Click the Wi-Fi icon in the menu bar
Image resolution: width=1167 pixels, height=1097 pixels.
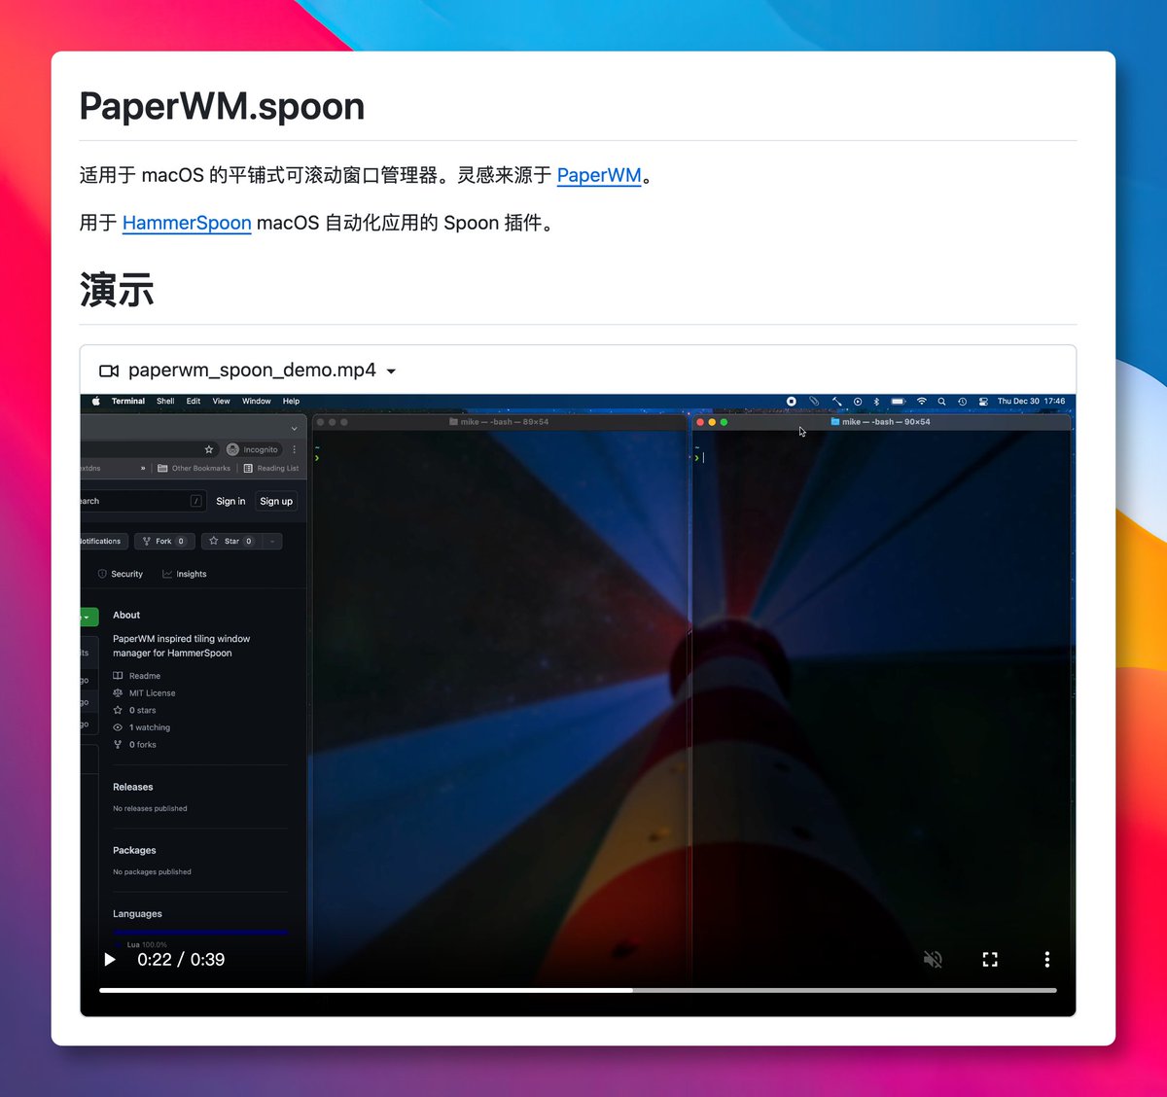pos(922,401)
